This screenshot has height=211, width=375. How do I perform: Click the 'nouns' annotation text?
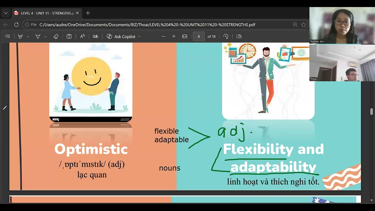[x=170, y=168]
